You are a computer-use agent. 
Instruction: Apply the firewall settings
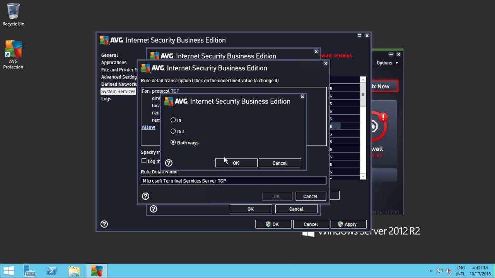coord(348,224)
